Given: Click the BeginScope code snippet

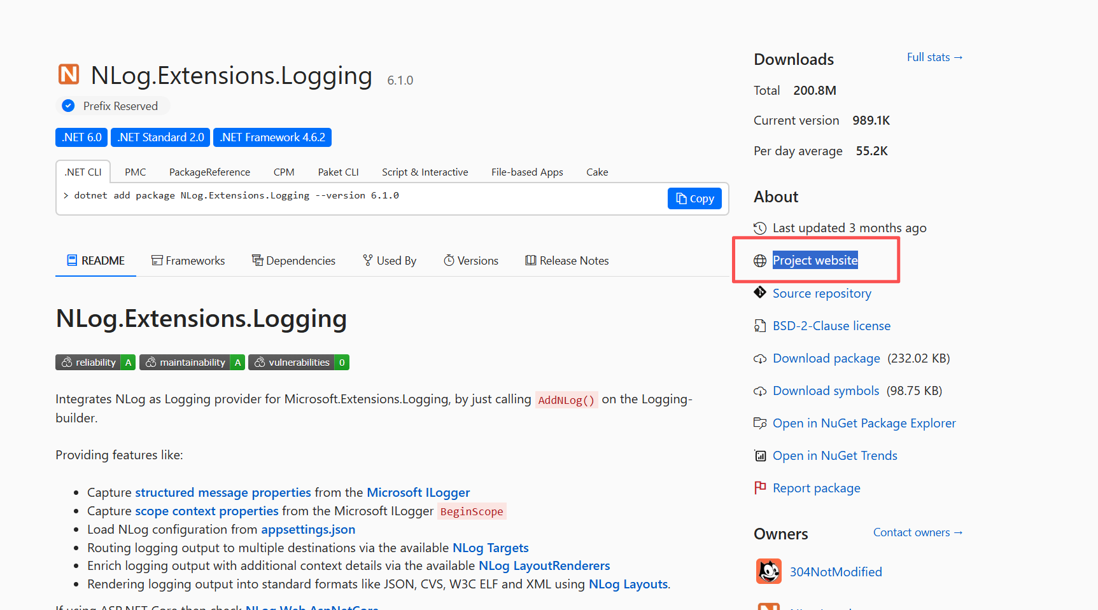Looking at the screenshot, I should point(472,511).
